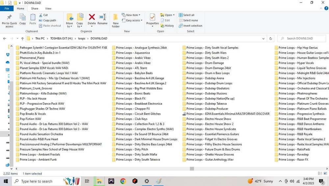Open Move to dropdown
This screenshot has height=186, width=329.
point(69,25)
